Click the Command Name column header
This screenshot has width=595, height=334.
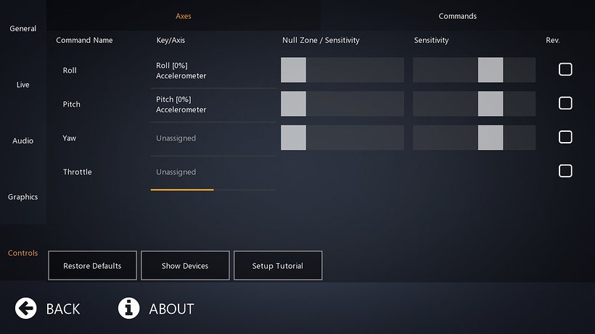[84, 40]
